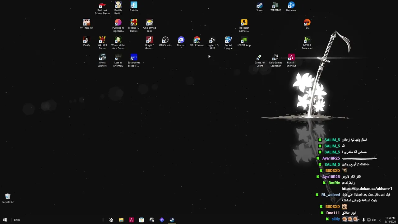398x224 pixels.
Task: Switch to Steam in the taskbar
Action: click(x=172, y=220)
